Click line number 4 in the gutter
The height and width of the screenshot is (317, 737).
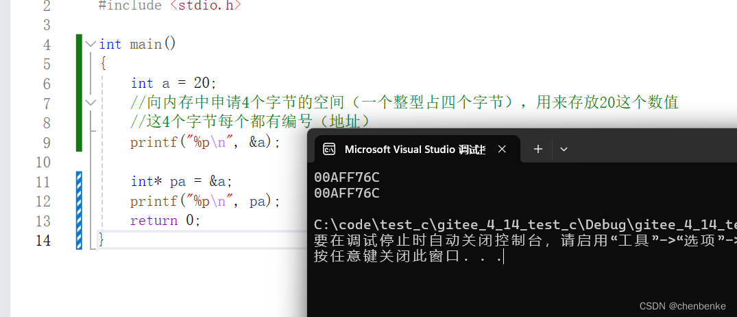[47, 44]
